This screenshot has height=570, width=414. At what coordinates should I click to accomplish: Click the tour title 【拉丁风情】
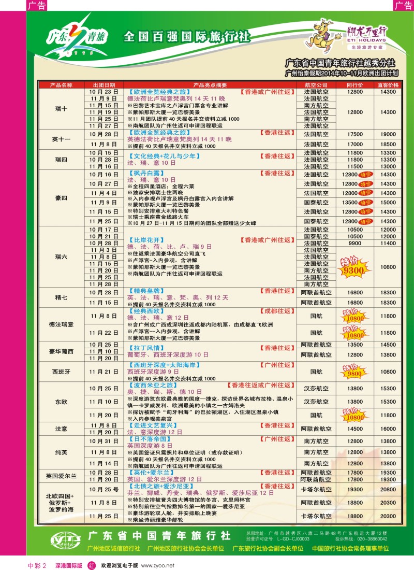(147, 348)
